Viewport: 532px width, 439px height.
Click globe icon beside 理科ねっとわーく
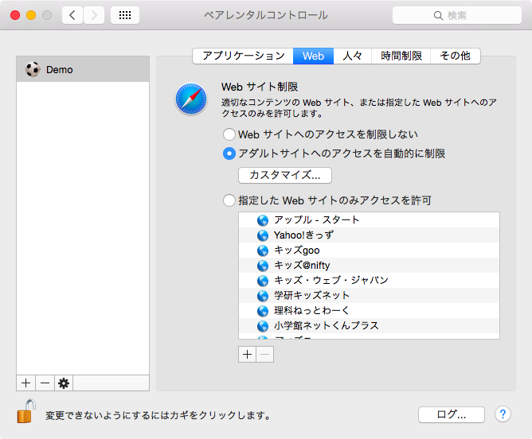click(x=263, y=311)
